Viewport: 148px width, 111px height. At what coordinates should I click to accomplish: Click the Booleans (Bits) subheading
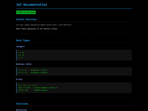(x=24, y=64)
